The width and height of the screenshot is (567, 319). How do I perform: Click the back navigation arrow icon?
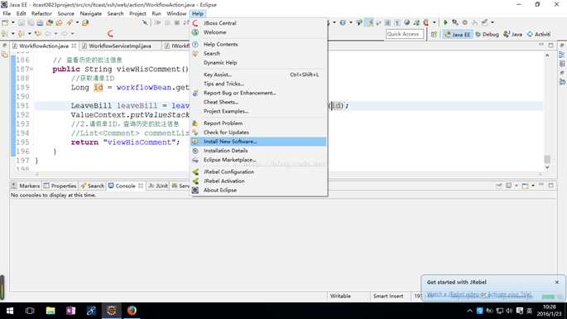coord(48,34)
